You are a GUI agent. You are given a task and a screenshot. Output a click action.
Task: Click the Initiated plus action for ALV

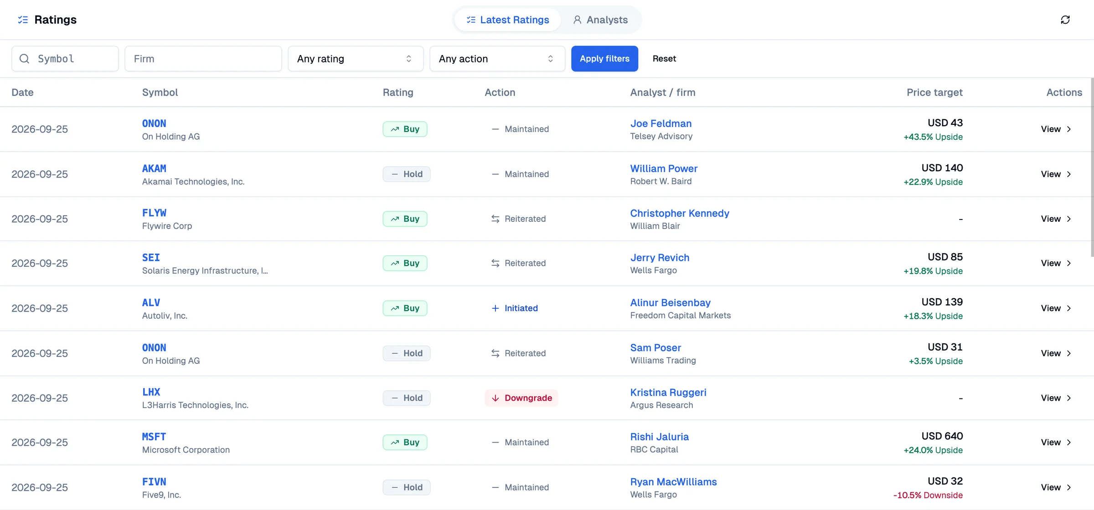(x=515, y=308)
